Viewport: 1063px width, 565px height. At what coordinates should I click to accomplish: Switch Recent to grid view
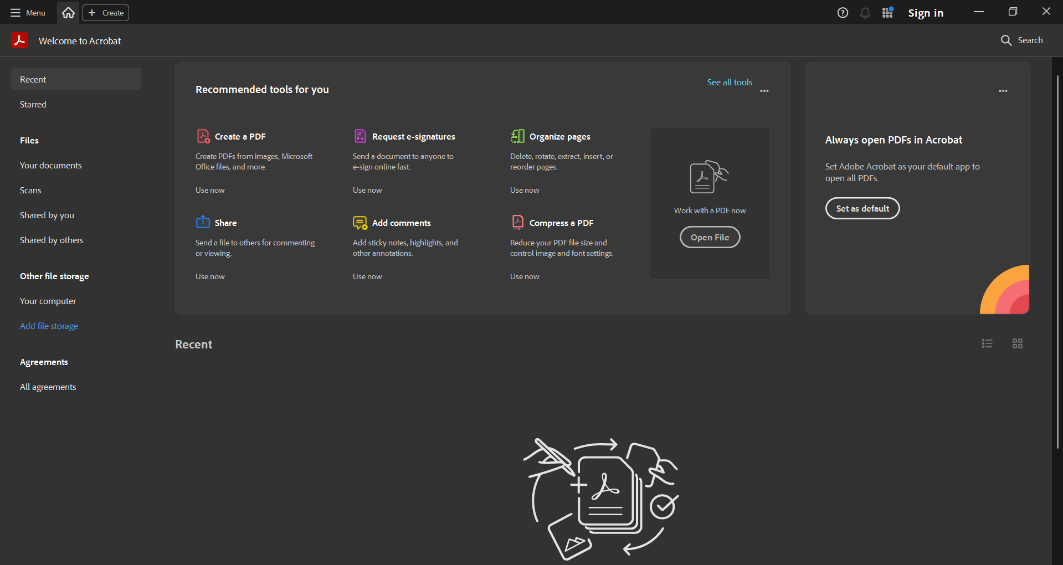point(1018,343)
